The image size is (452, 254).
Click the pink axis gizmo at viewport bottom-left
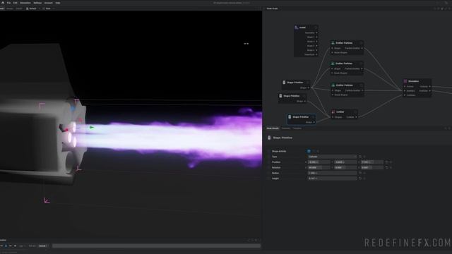point(47,200)
